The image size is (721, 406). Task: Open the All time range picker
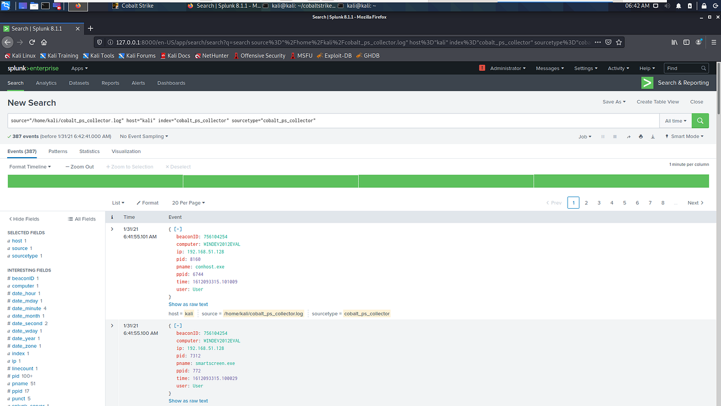point(675,121)
